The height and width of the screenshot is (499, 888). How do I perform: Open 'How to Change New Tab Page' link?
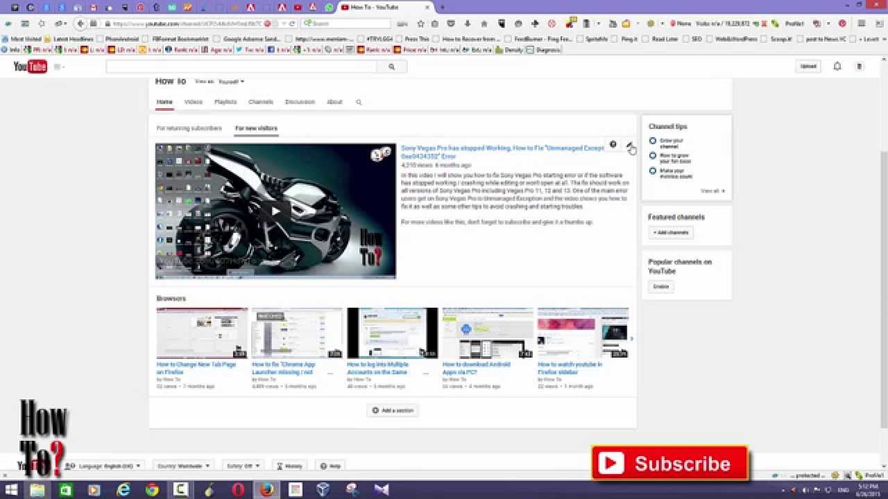click(196, 368)
